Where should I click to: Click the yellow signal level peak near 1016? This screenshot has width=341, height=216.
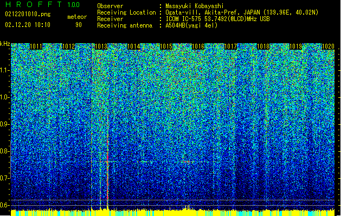[x=188, y=207]
